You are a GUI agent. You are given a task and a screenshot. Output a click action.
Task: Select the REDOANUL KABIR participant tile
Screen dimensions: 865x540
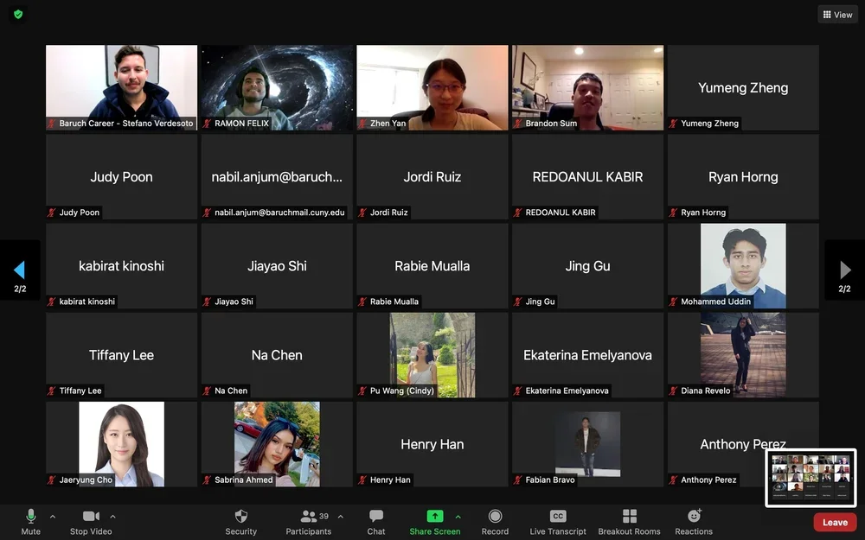pos(587,177)
